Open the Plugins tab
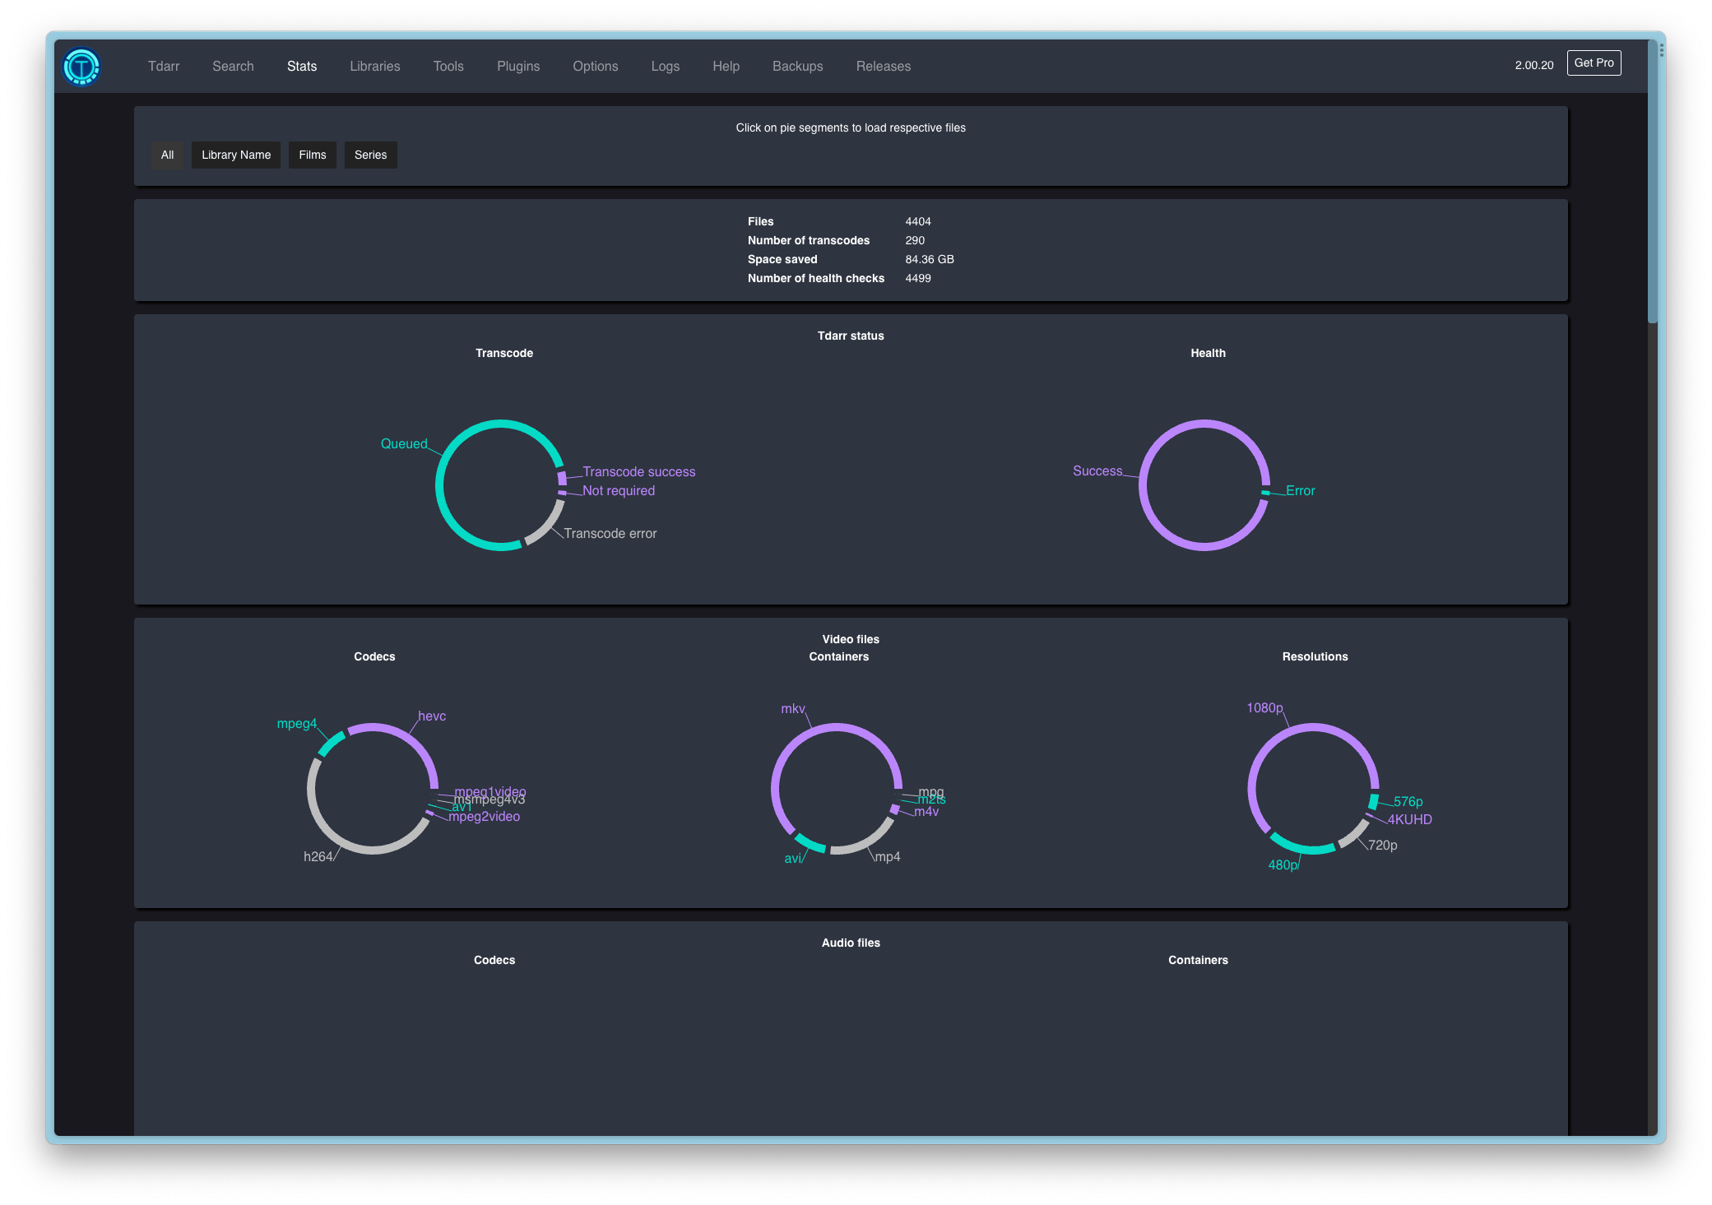Viewport: 1712px width, 1205px height. click(517, 66)
